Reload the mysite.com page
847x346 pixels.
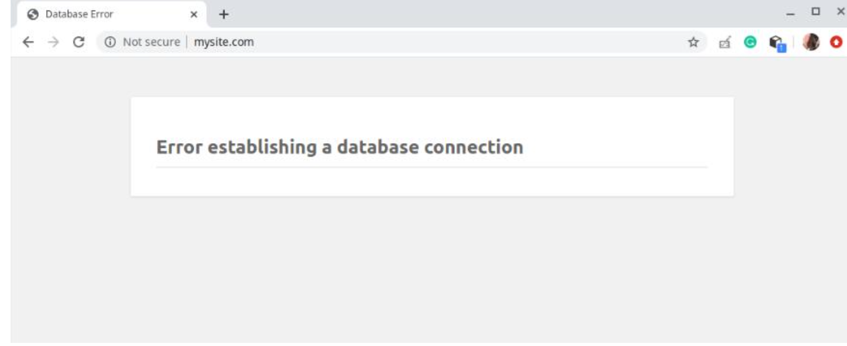(x=79, y=42)
